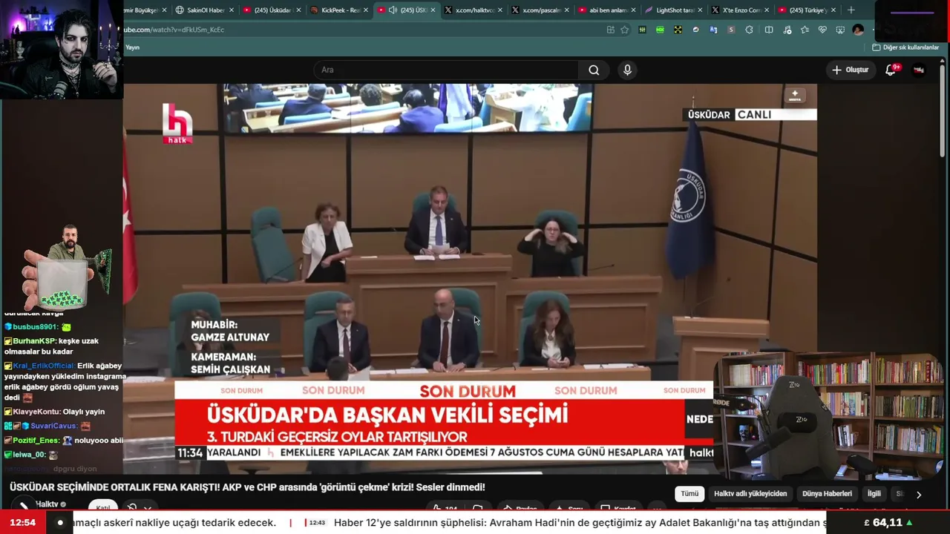This screenshot has height=534, width=950.
Task: Open the browser heartbeat performance icon
Action: coord(822,30)
